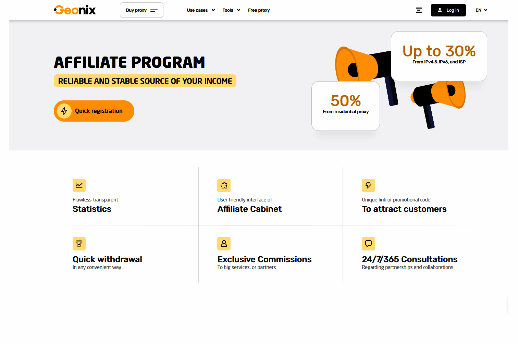Expand the Use cases dropdown

(201, 10)
